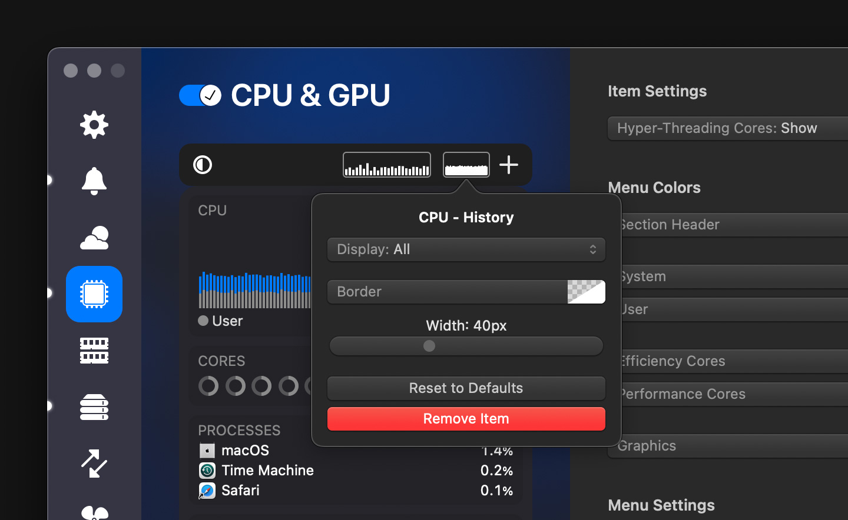This screenshot has height=520, width=848.
Task: Click the User legend label
Action: [x=227, y=321]
